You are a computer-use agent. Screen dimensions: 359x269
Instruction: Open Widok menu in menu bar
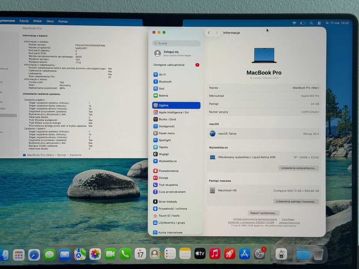pyautogui.click(x=37, y=21)
